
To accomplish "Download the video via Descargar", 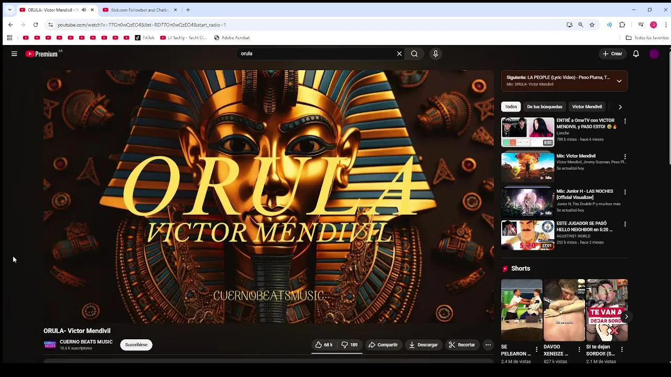I will pos(424,345).
